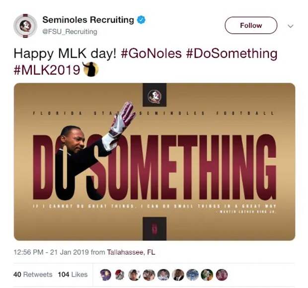Click the @FSU_Recruiting handle

coord(70,32)
